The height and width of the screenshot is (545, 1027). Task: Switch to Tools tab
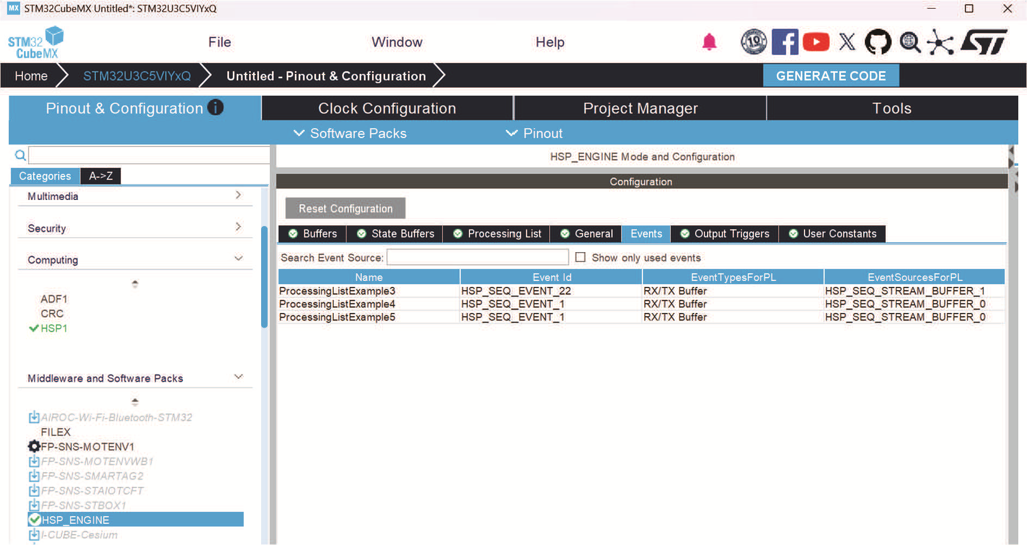click(x=892, y=108)
